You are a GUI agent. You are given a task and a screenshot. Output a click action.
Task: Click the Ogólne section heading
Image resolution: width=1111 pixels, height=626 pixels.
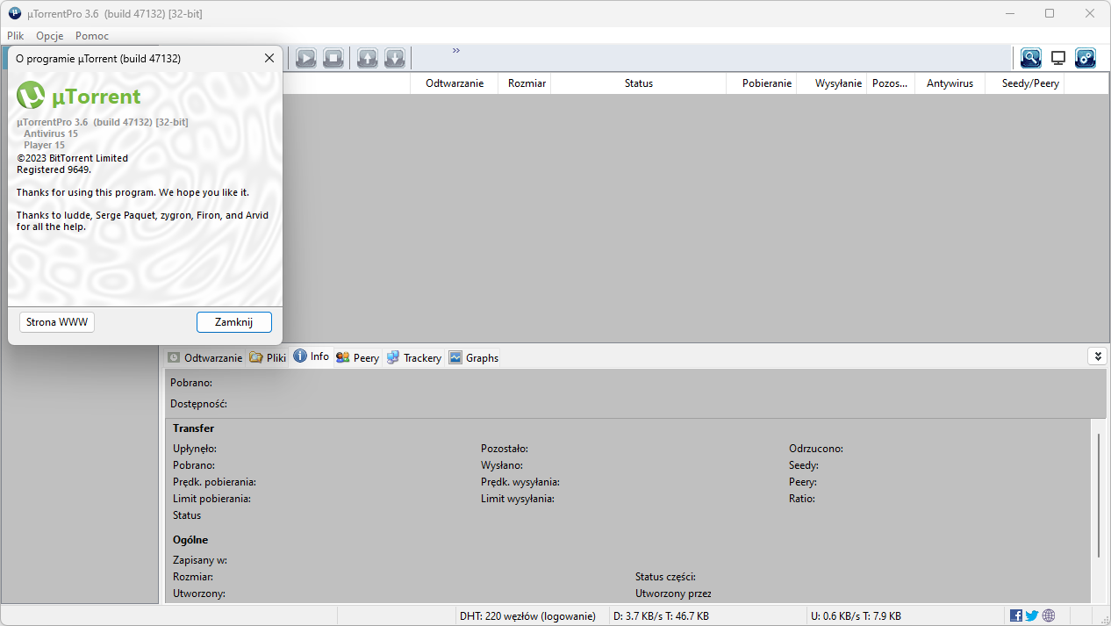point(190,540)
